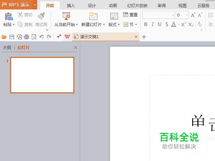Start slideshow from current slide icon
Image resolution: width=215 pixels, height=161 pixels.
(x=66, y=16)
